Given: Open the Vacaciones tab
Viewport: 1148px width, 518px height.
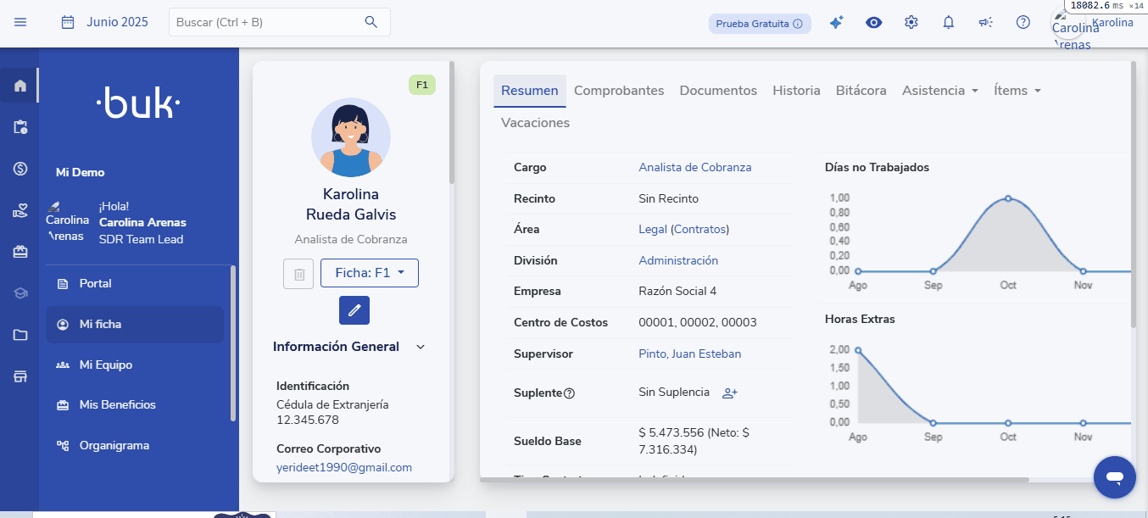Looking at the screenshot, I should (x=535, y=123).
